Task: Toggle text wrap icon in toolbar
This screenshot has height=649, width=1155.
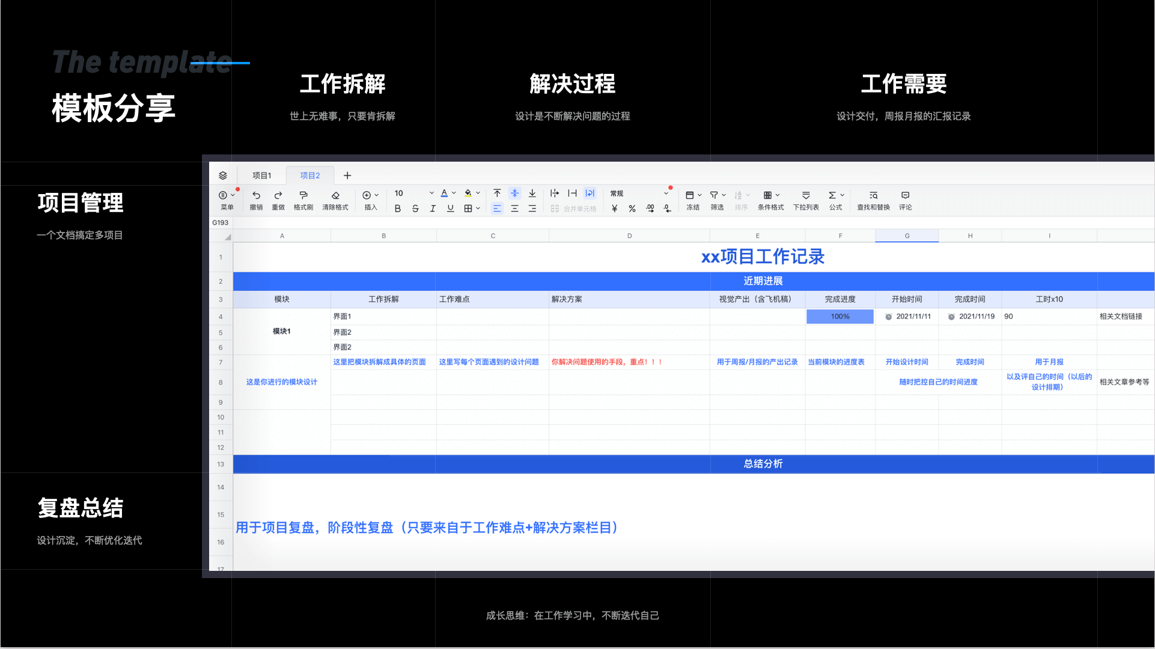Action: tap(590, 193)
